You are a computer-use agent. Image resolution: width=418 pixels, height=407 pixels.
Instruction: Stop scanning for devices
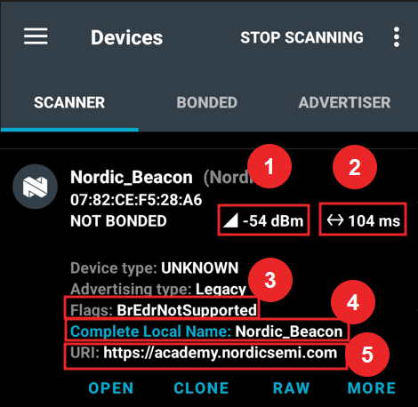click(x=301, y=37)
